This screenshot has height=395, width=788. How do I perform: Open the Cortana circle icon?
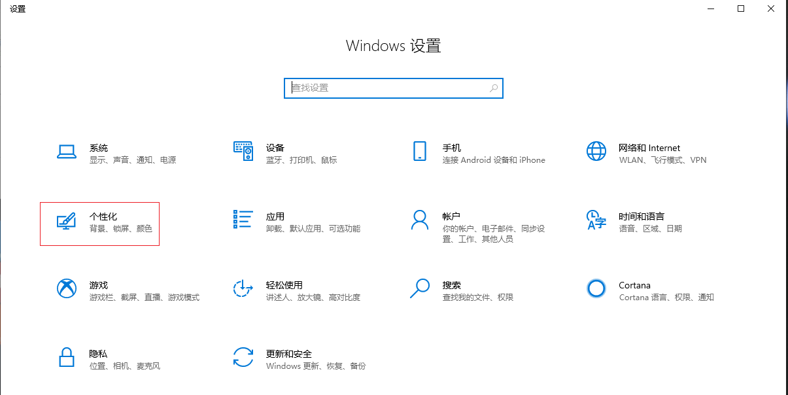click(596, 288)
